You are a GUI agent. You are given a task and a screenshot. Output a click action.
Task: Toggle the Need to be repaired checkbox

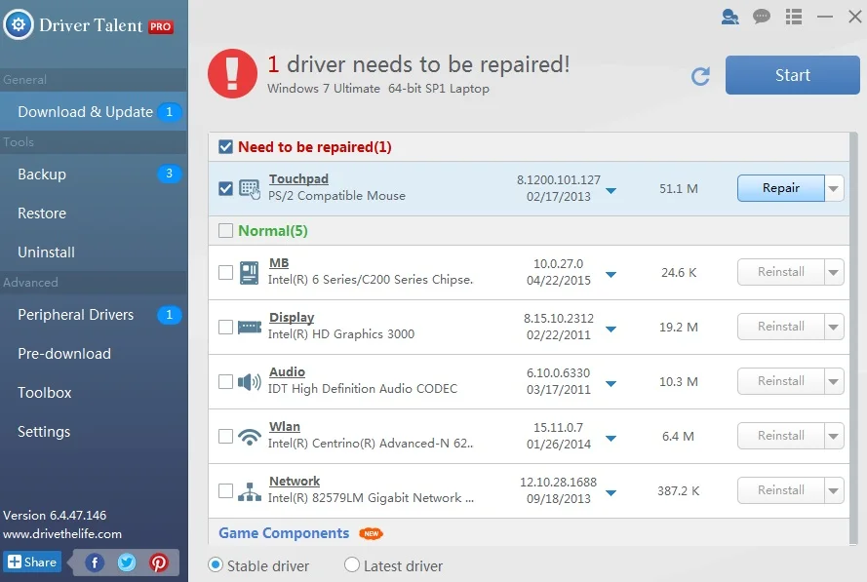click(x=225, y=147)
